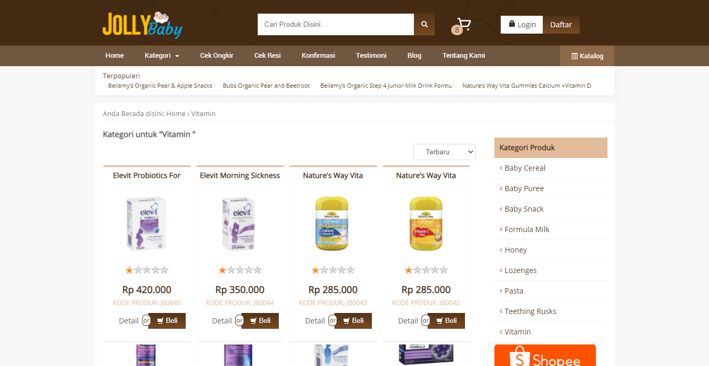
Task: Open the Shopee store banner
Action: [x=545, y=355]
